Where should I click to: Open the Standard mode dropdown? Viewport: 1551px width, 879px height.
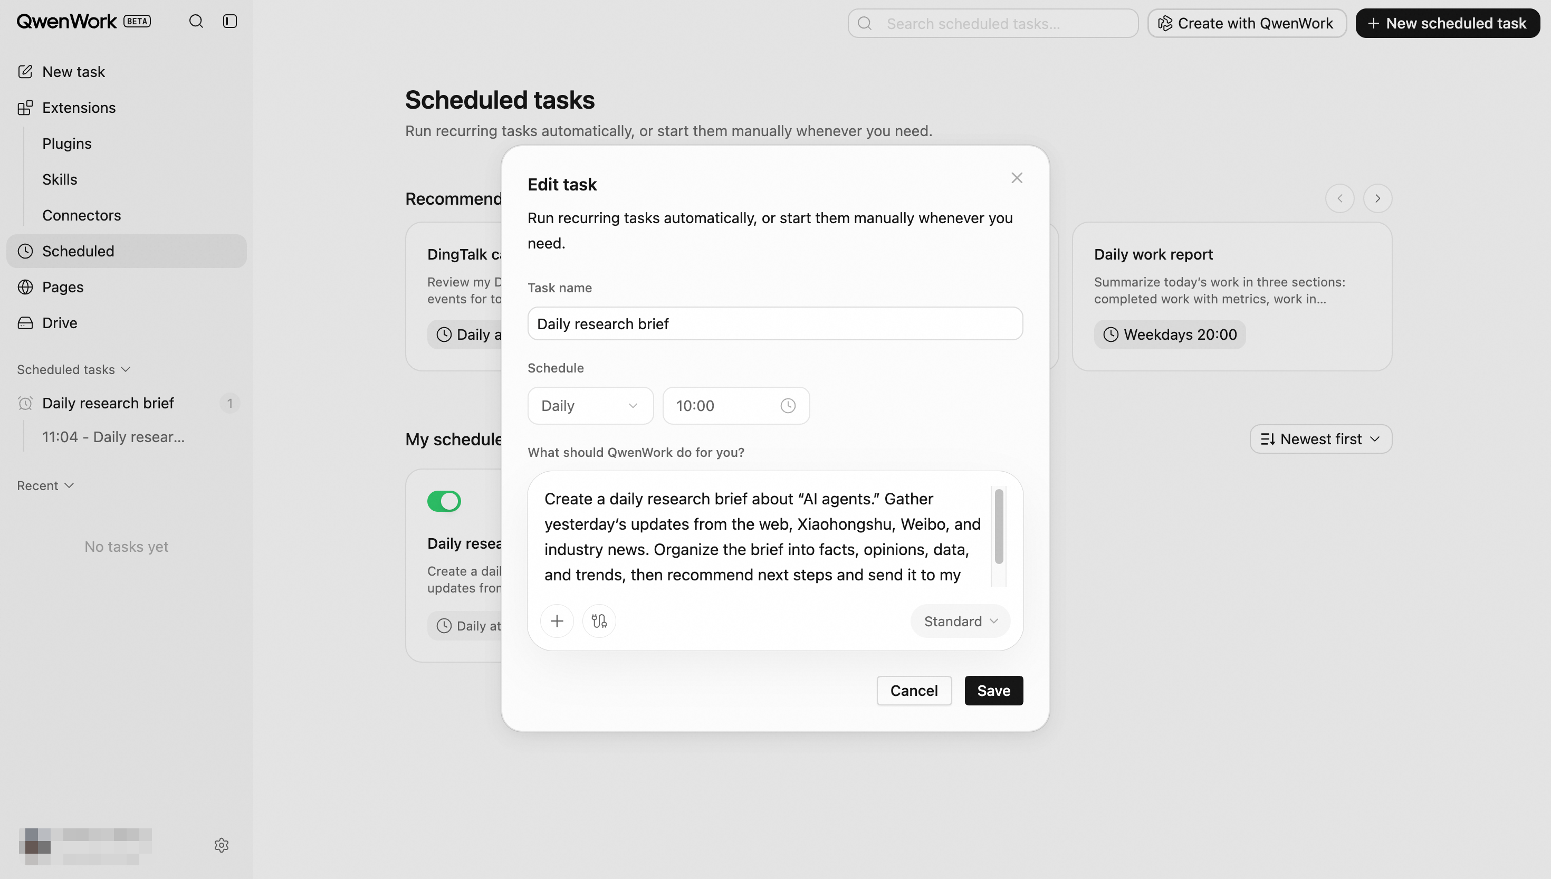point(960,621)
